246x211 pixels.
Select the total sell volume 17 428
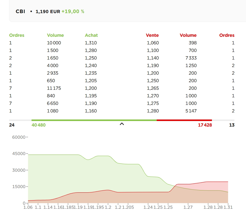point(205,125)
